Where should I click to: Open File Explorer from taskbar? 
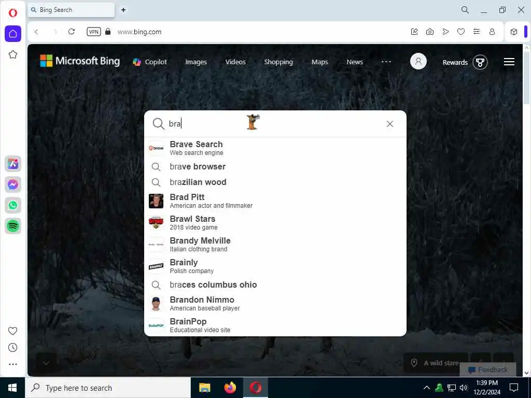204,388
